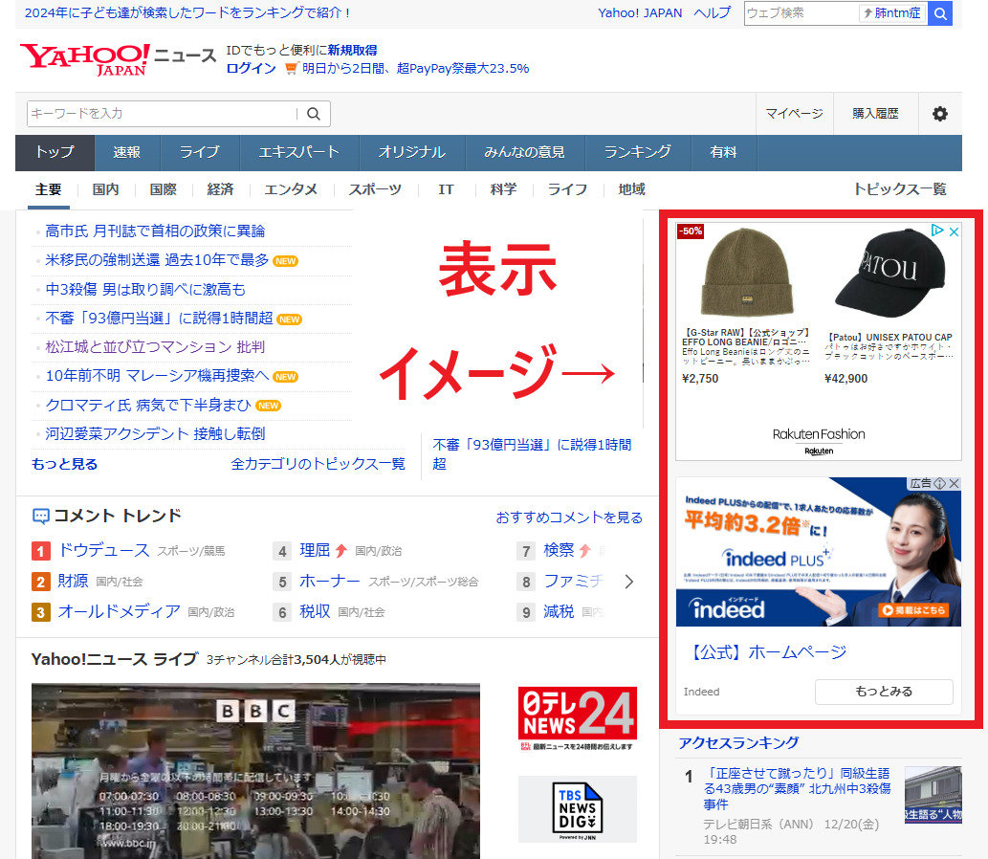The width and height of the screenshot is (988, 859).
Task: Click the blue web search magnifier button
Action: [x=939, y=13]
